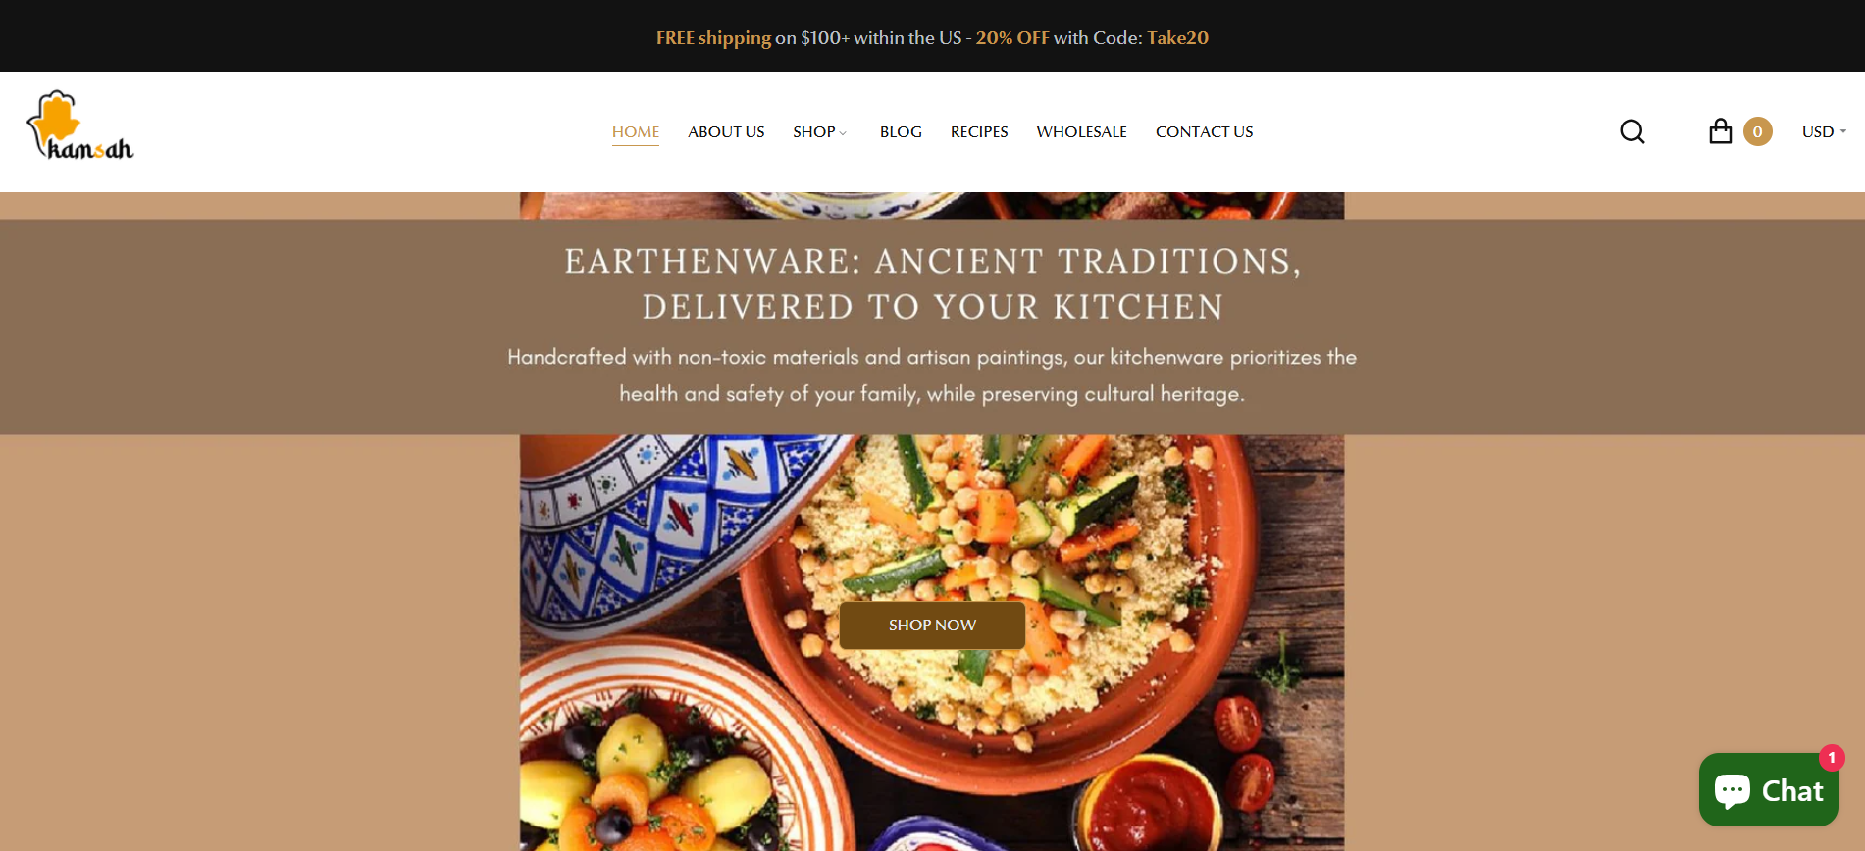Open the Chat widget

click(1769, 790)
